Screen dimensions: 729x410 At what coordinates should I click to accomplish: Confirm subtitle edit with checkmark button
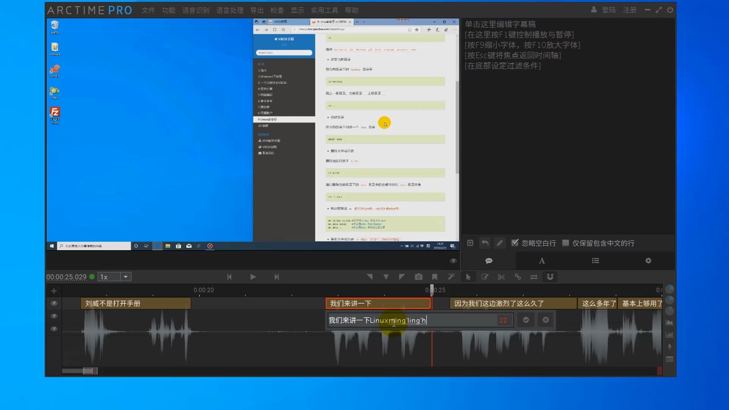tap(526, 320)
